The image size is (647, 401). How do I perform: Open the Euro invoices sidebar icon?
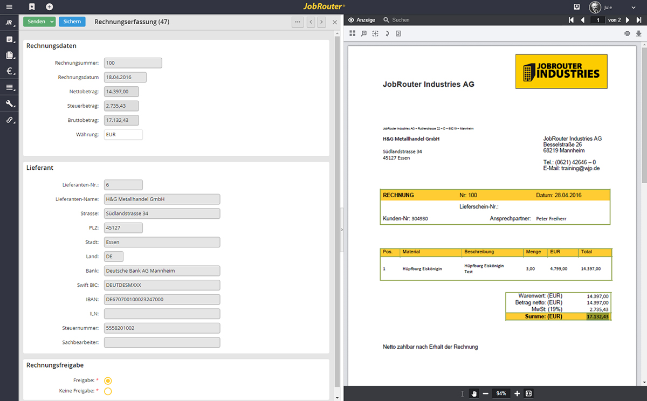[9, 71]
